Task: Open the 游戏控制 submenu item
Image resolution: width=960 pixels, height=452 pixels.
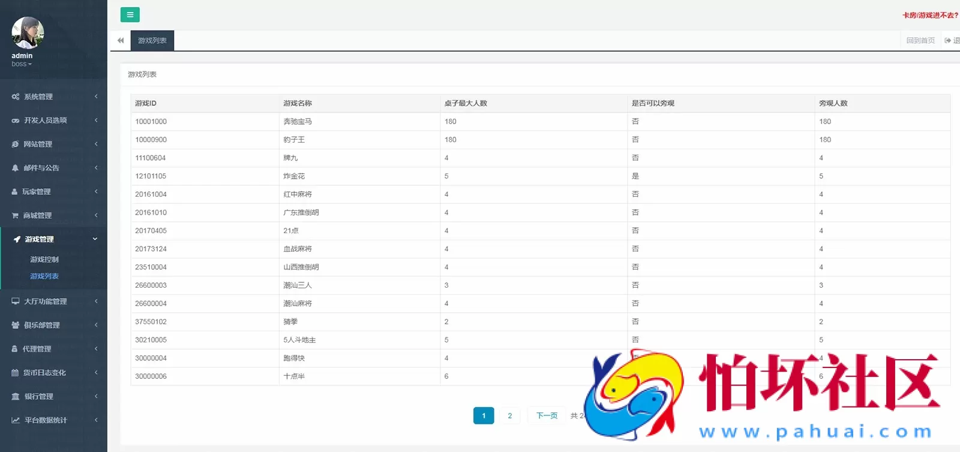Action: [44, 260]
